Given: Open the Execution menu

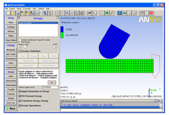Looking at the screenshot, I should (x=27, y=9).
